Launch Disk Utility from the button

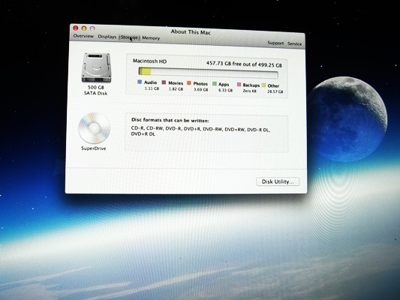[278, 181]
